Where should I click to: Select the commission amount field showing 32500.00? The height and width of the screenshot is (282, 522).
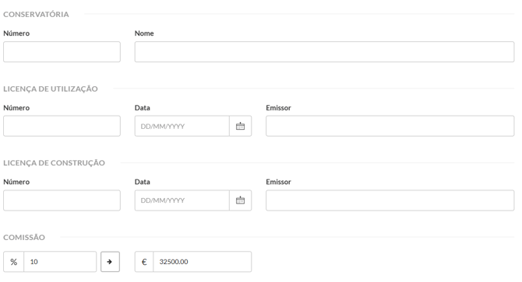[x=203, y=262]
